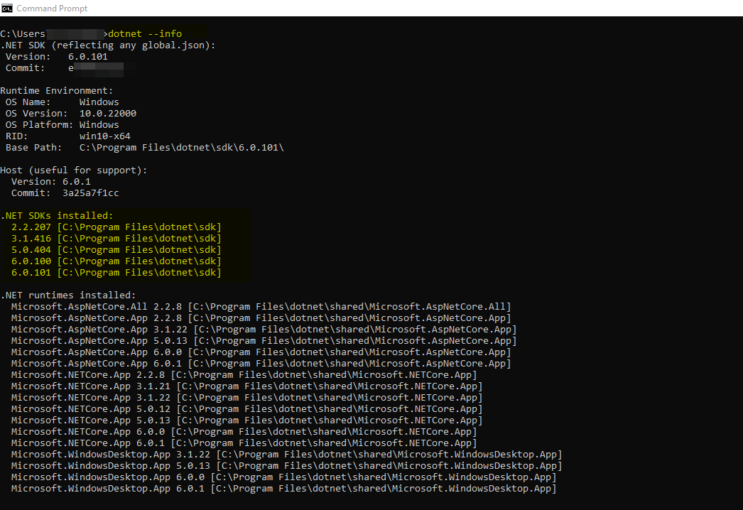Image resolution: width=743 pixels, height=510 pixels.
Task: Click the Command Prompt window icon
Action: (x=6, y=8)
